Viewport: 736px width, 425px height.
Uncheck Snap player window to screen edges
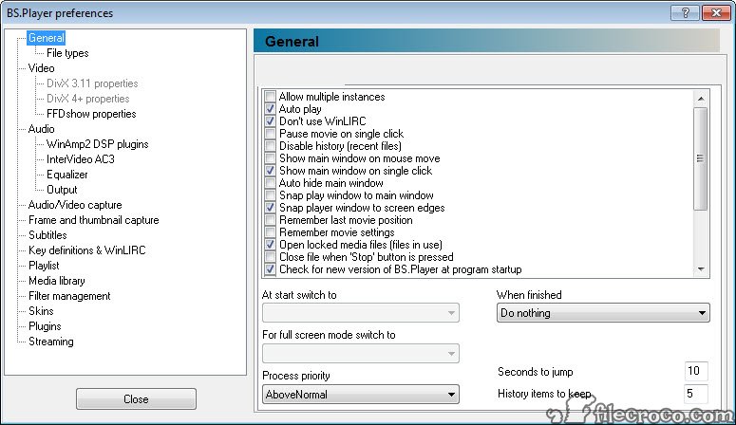(270, 208)
